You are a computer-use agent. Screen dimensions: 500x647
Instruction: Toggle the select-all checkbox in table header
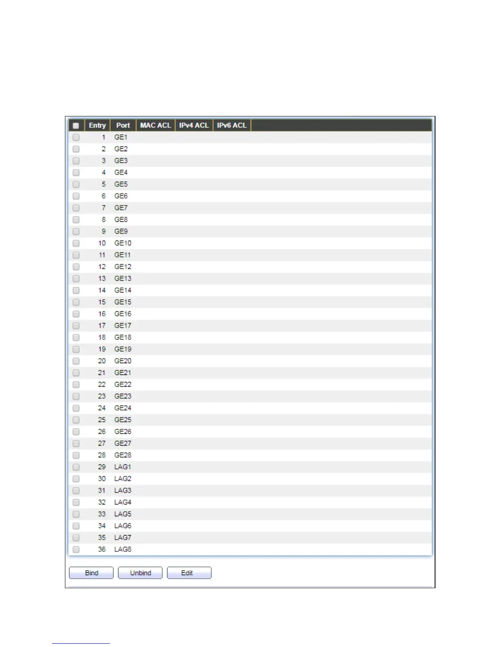(x=76, y=125)
